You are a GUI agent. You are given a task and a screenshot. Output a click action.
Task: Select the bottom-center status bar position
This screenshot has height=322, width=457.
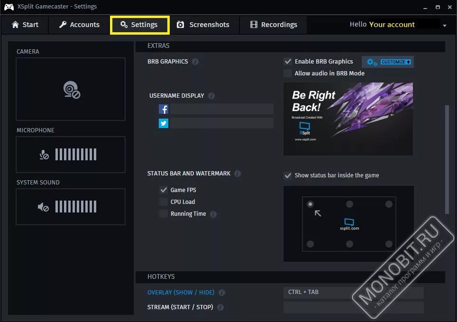click(x=349, y=244)
